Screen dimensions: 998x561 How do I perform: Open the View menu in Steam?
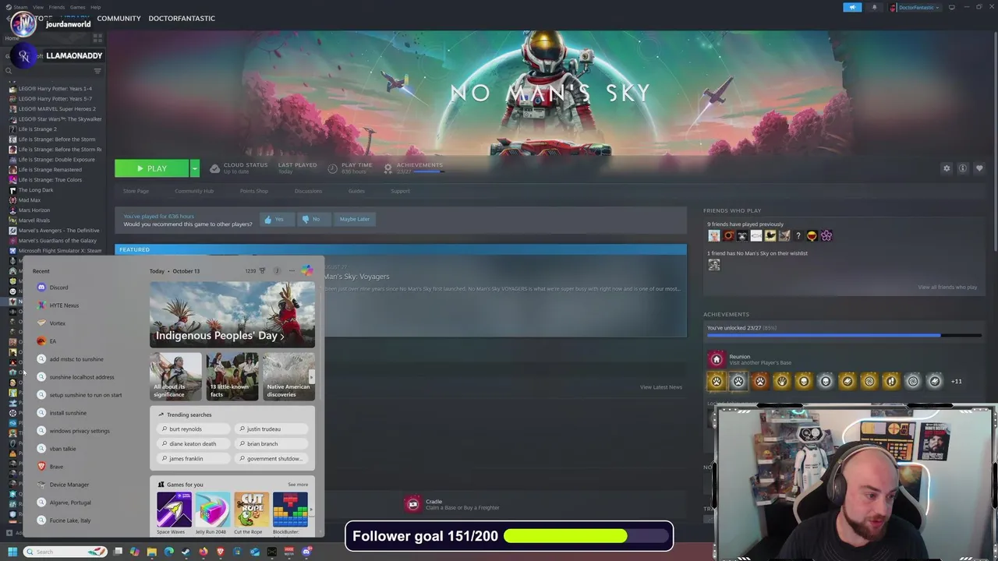pyautogui.click(x=37, y=7)
